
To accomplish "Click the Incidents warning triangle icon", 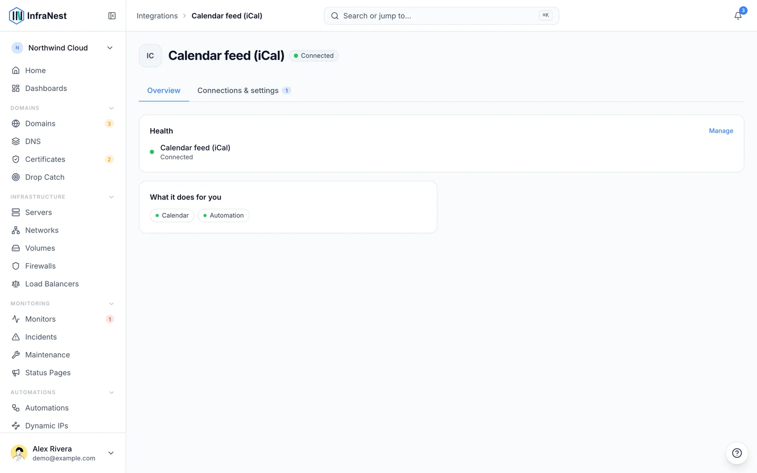I will [16, 337].
